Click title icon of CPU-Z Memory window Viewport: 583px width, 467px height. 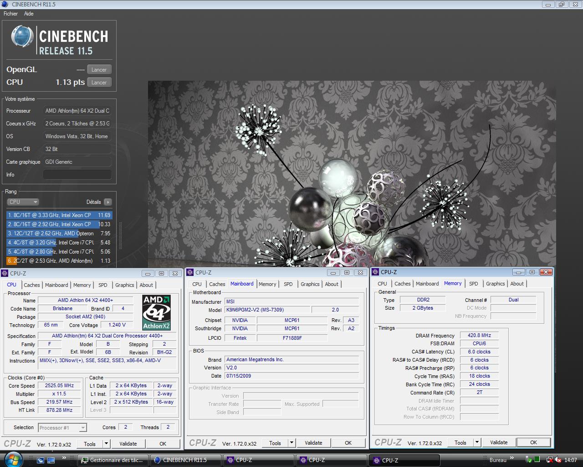coord(376,272)
